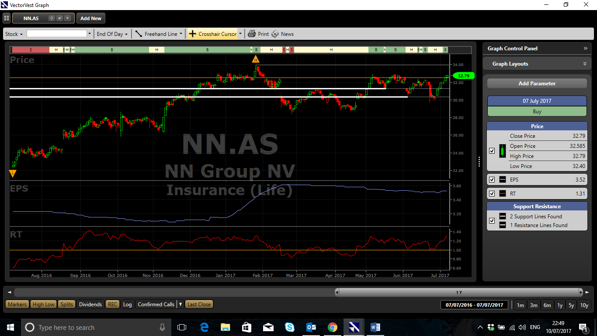Toggle the Markers button
This screenshot has width=597, height=336.
[x=17, y=304]
